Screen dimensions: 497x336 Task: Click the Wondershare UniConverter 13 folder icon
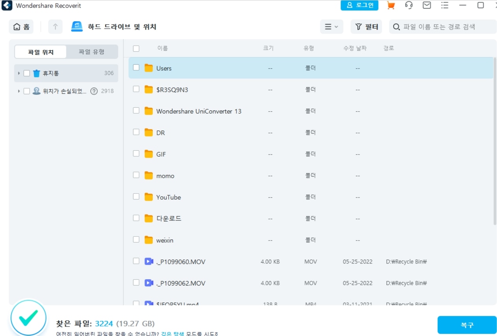pyautogui.click(x=148, y=111)
